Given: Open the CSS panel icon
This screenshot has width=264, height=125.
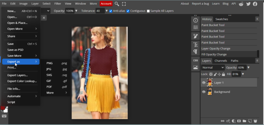Looking at the screenshot, I should pos(196,60).
